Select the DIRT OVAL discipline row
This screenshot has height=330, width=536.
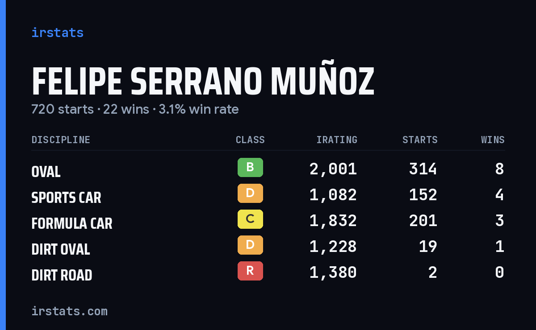point(268,247)
